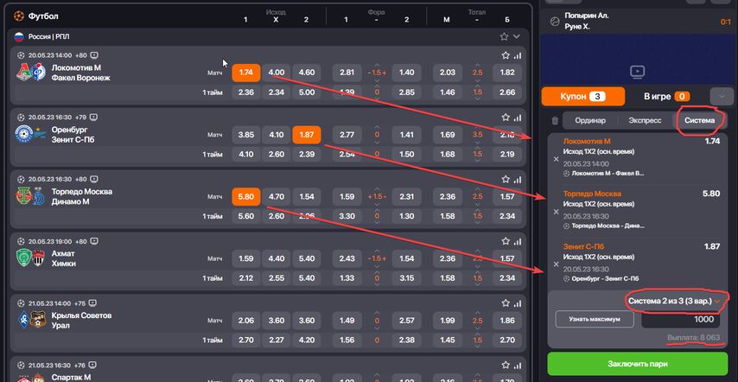Select draw odds 4.70 for Торпедо Москва match
The height and width of the screenshot is (382, 738).
277,197
